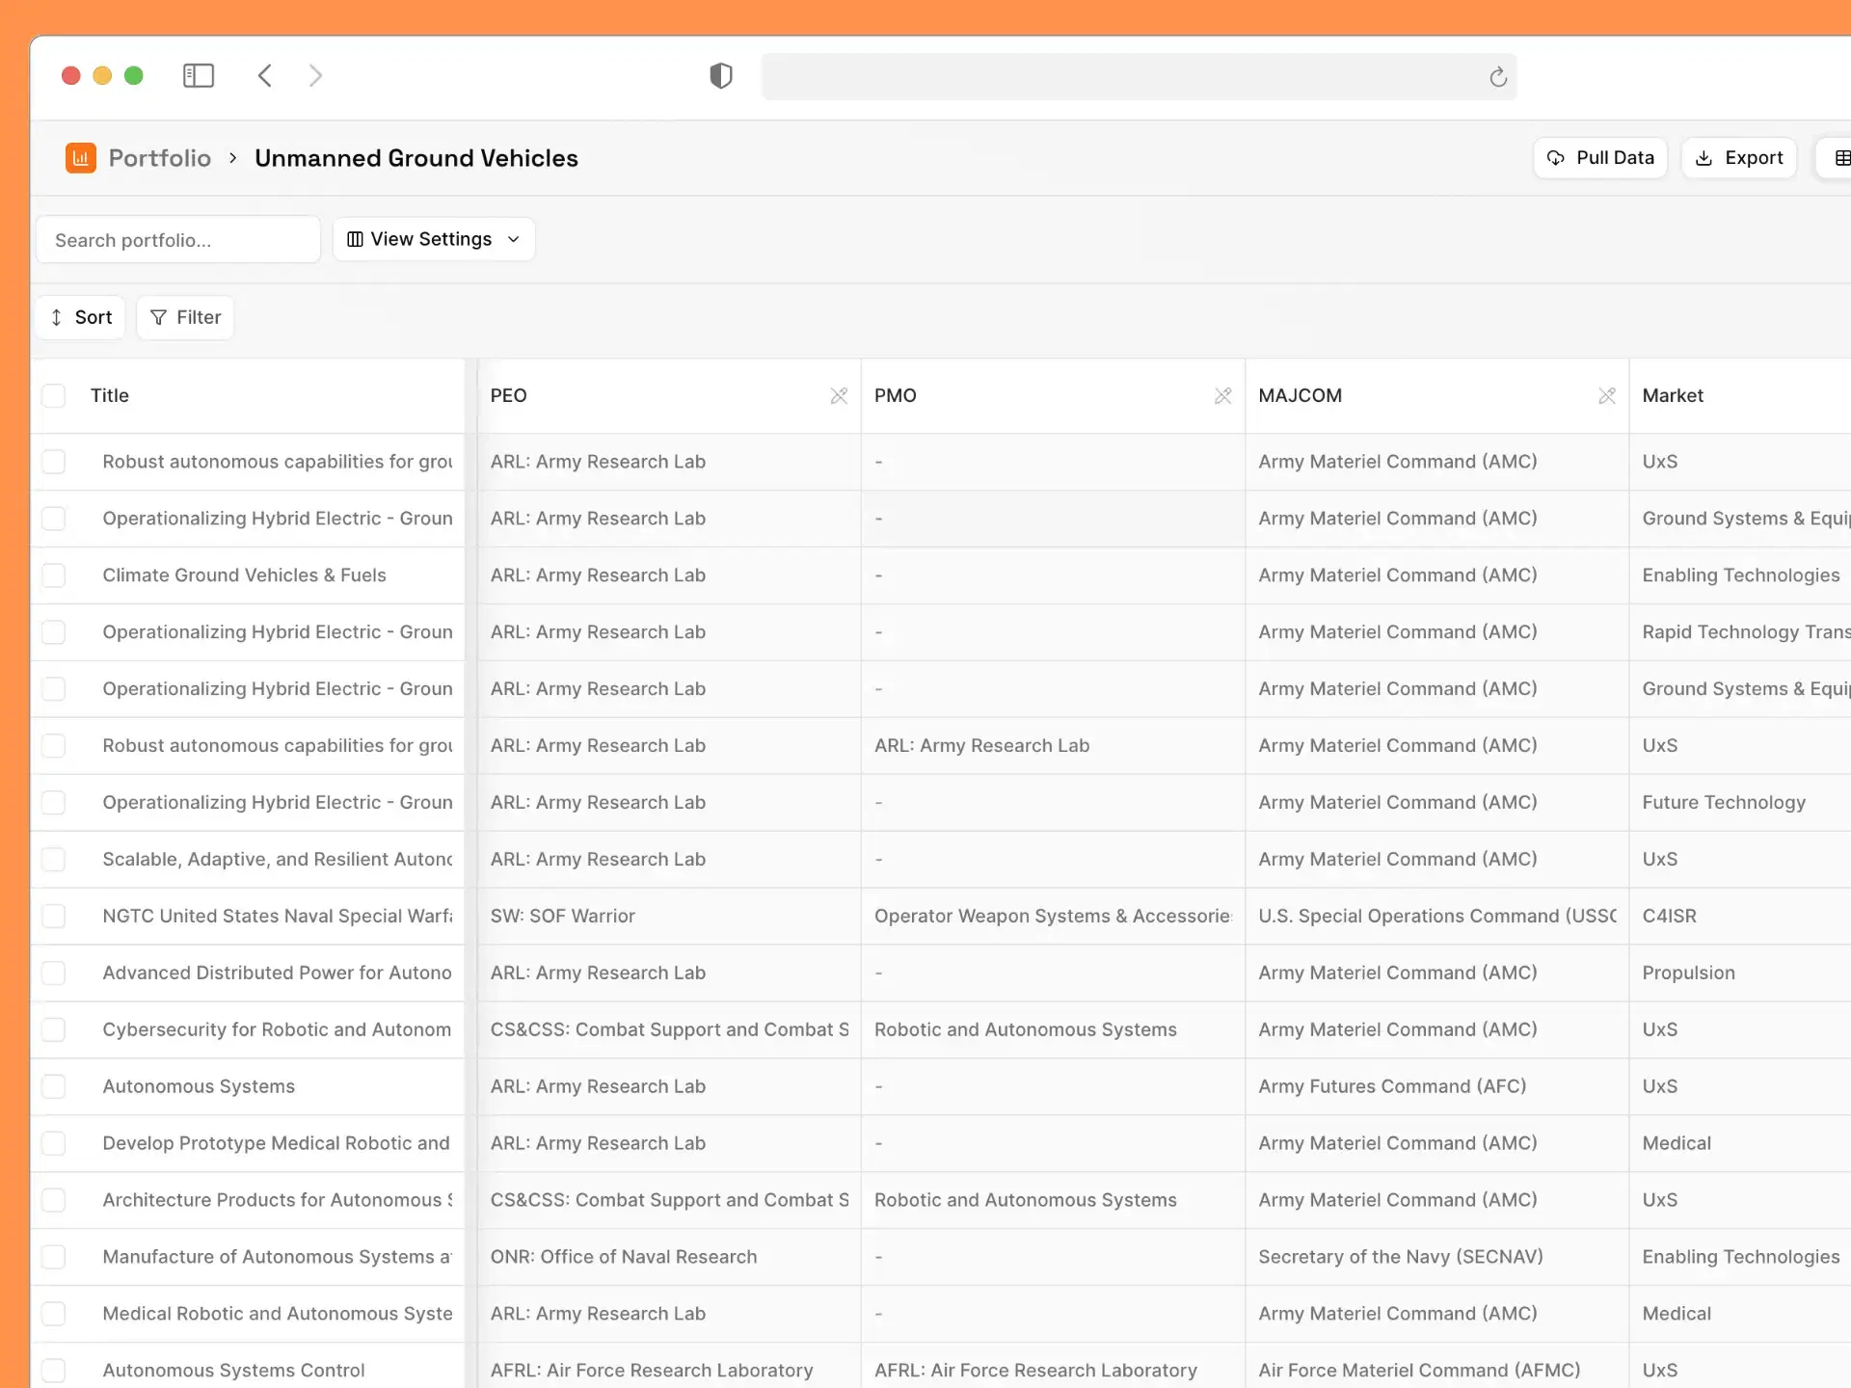Toggle the select-all checkbox in header
This screenshot has width=1851, height=1388.
click(54, 396)
